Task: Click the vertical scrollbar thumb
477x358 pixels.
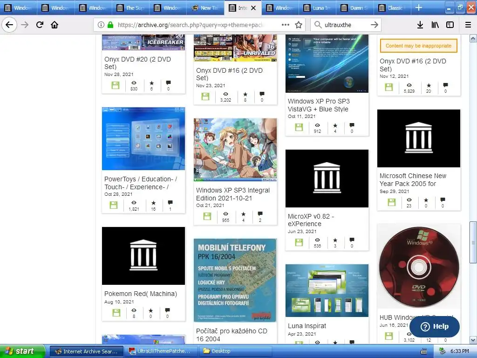Action: tap(473, 242)
